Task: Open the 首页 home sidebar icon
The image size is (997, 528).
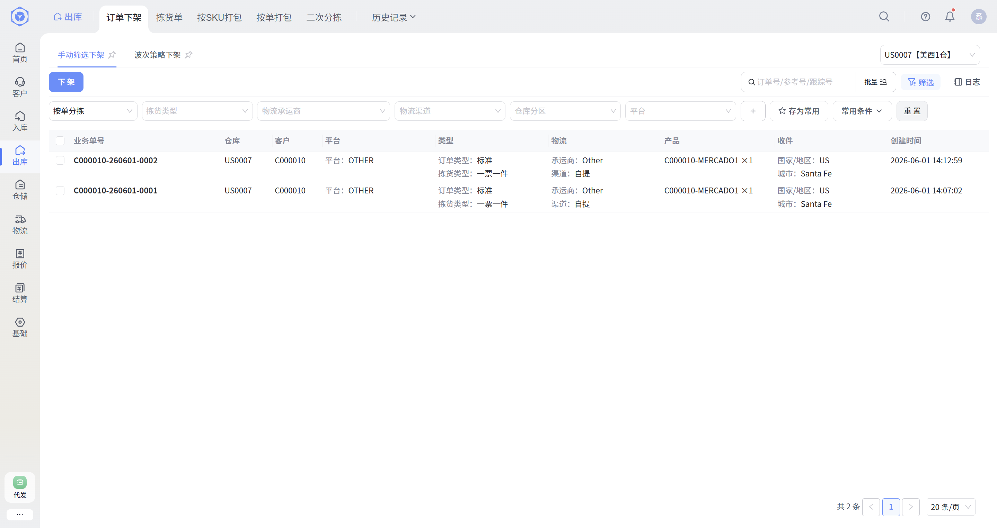Action: [x=20, y=53]
